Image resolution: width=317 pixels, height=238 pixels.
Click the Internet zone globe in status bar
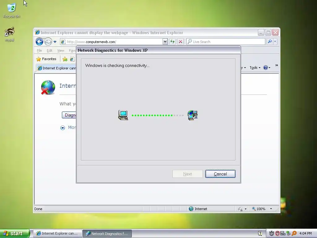(191, 209)
